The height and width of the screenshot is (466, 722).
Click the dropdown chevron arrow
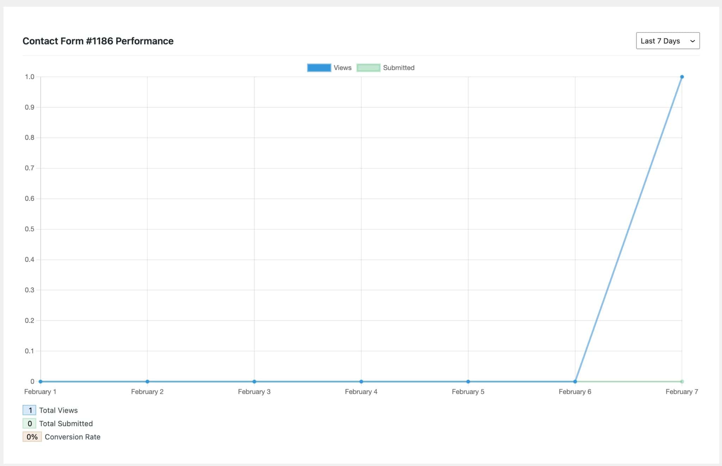[x=692, y=41]
